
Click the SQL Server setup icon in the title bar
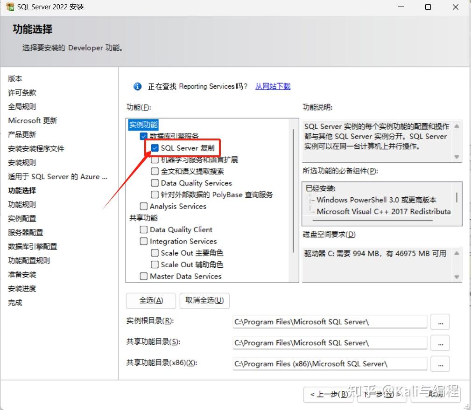pyautogui.click(x=10, y=7)
